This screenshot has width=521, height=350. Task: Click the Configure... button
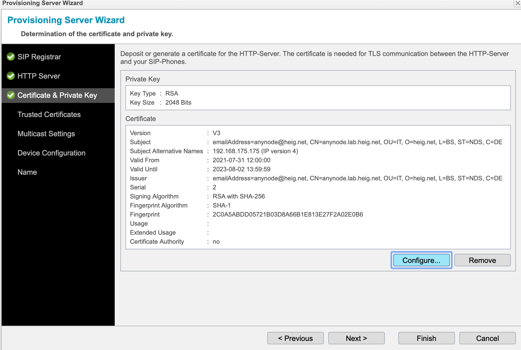click(421, 260)
